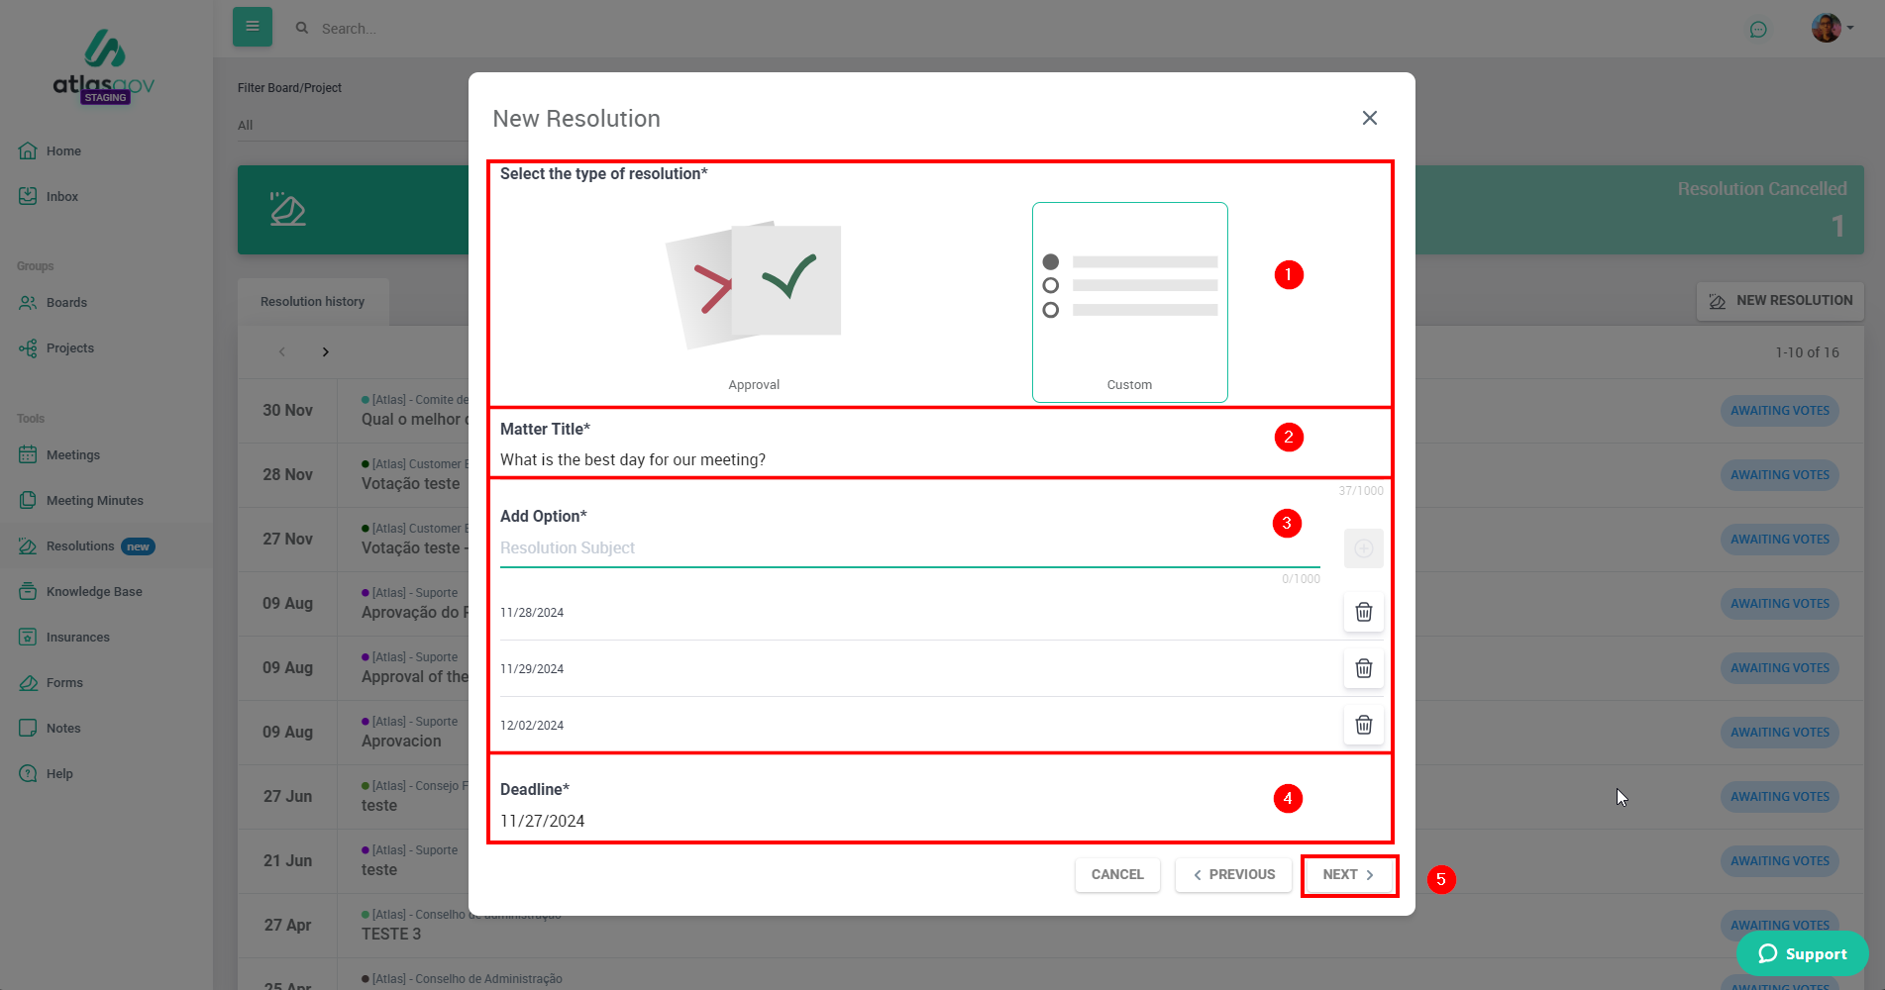The height and width of the screenshot is (990, 1885).
Task: Go back with the PREVIOUS button
Action: [x=1233, y=875]
